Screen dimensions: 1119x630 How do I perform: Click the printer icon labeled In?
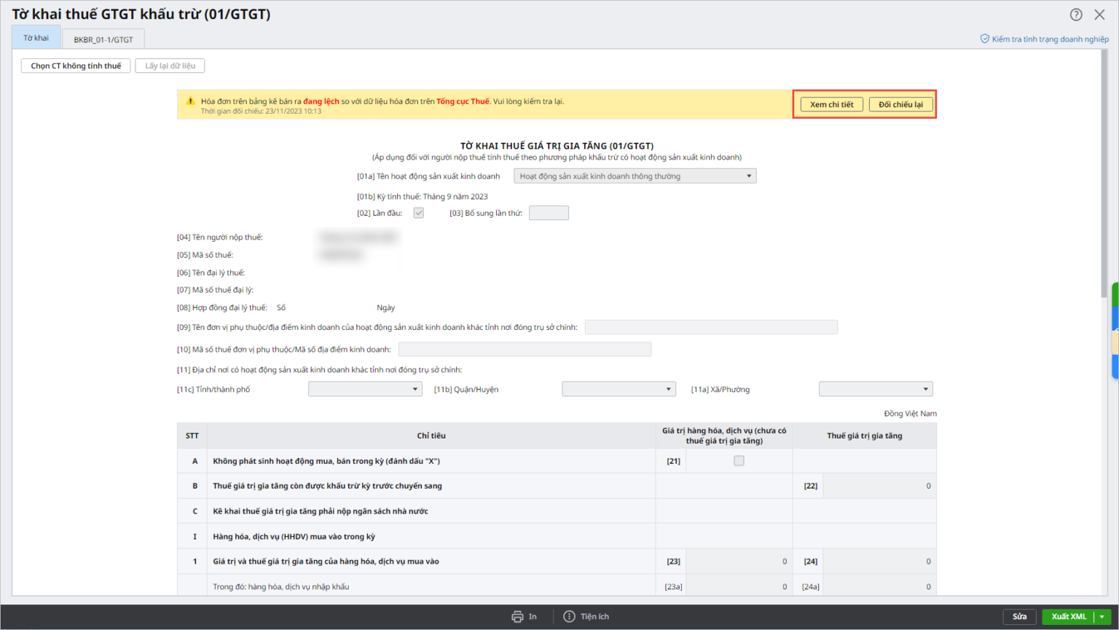[x=517, y=617]
